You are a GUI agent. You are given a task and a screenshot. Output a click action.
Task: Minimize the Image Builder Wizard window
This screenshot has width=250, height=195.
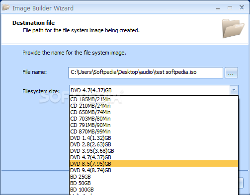pyautogui.click(x=218, y=8)
